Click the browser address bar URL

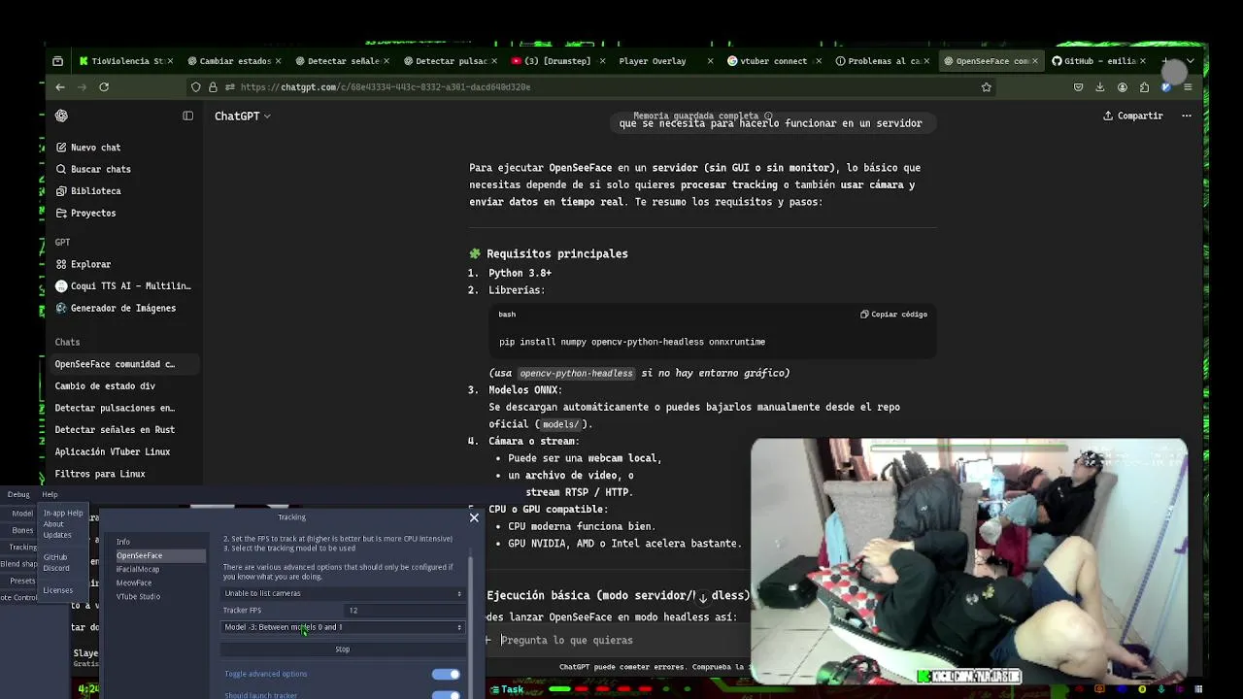coord(386,86)
